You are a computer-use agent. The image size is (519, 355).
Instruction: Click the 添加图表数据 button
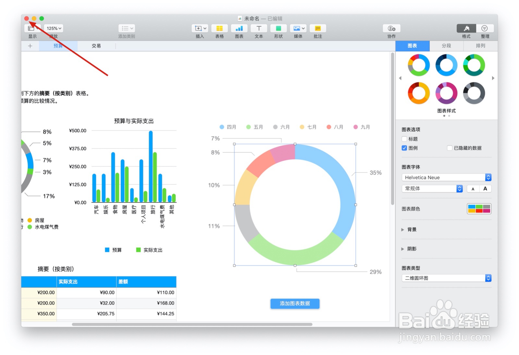tap(295, 304)
